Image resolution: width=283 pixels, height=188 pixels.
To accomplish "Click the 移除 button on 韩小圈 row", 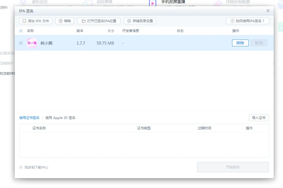I will (x=240, y=43).
